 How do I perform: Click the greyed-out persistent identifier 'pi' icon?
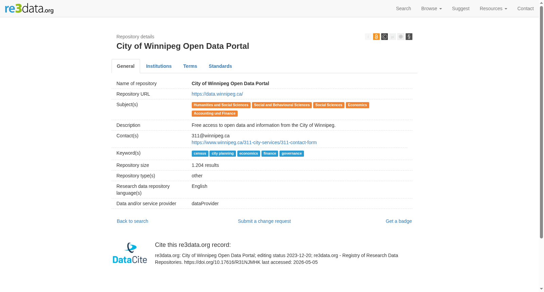[392, 37]
